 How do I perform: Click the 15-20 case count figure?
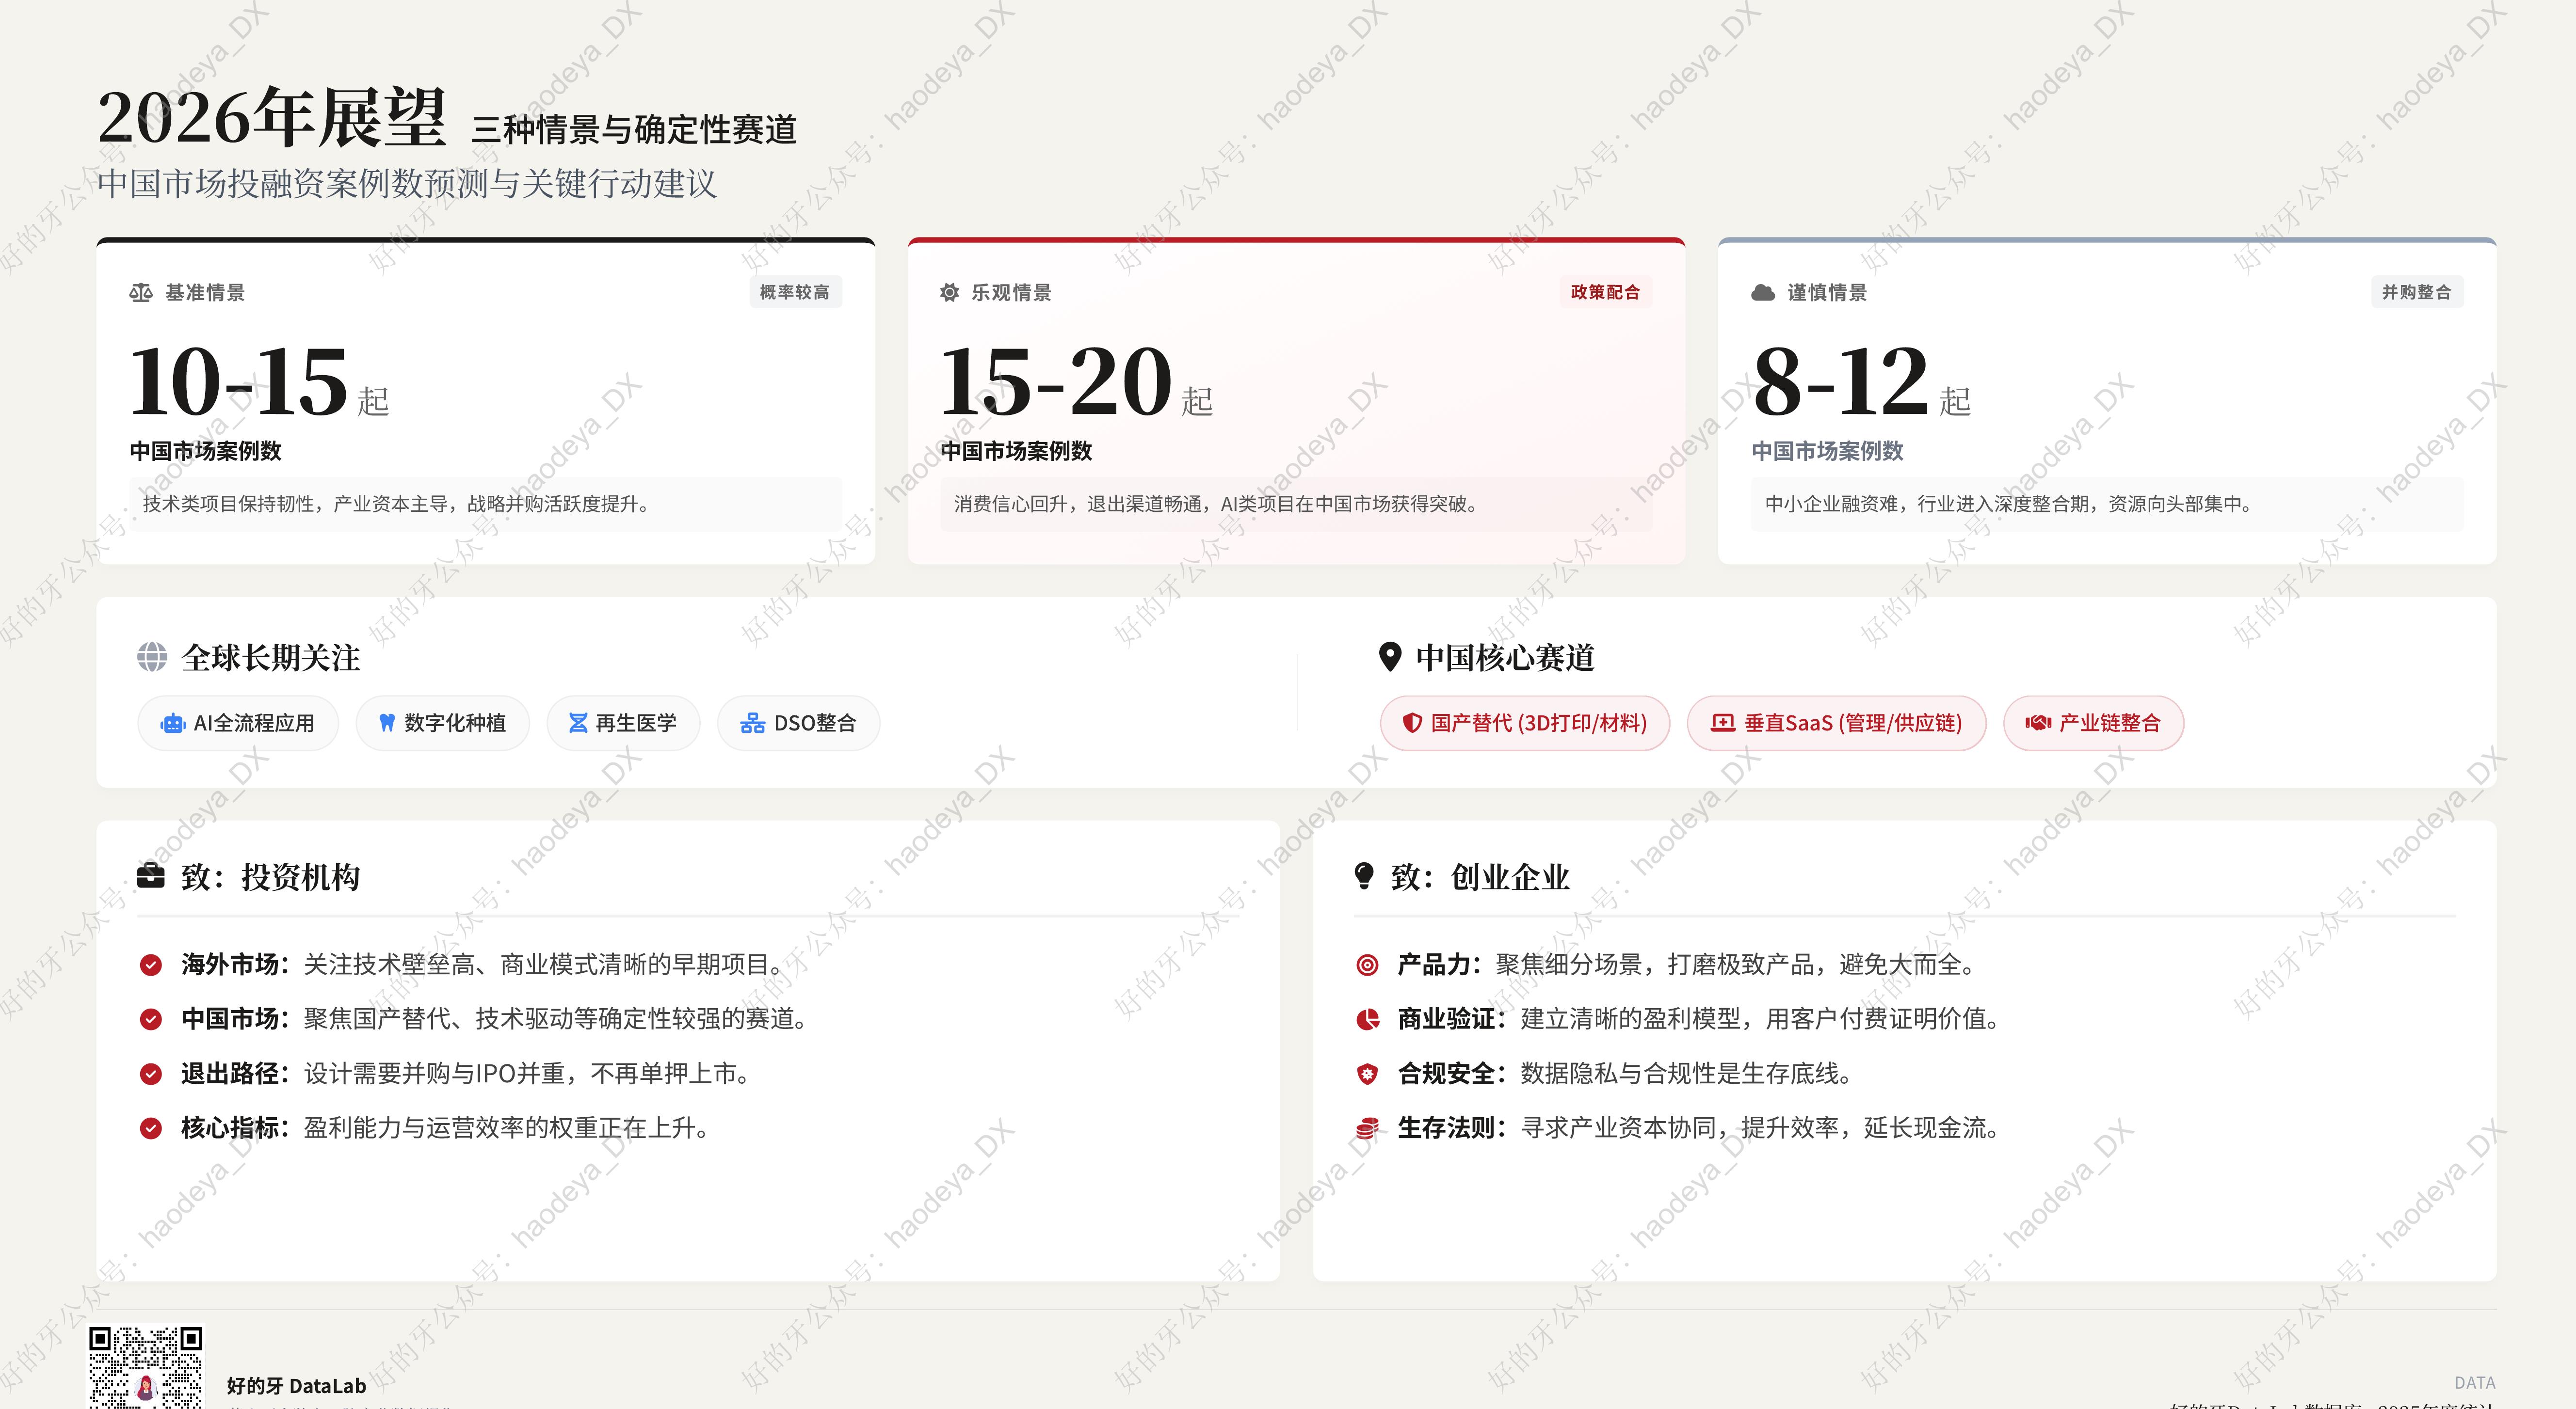point(1055,382)
